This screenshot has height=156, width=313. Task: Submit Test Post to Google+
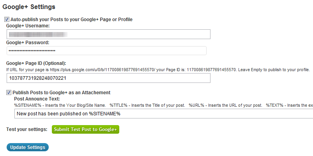point(85,129)
